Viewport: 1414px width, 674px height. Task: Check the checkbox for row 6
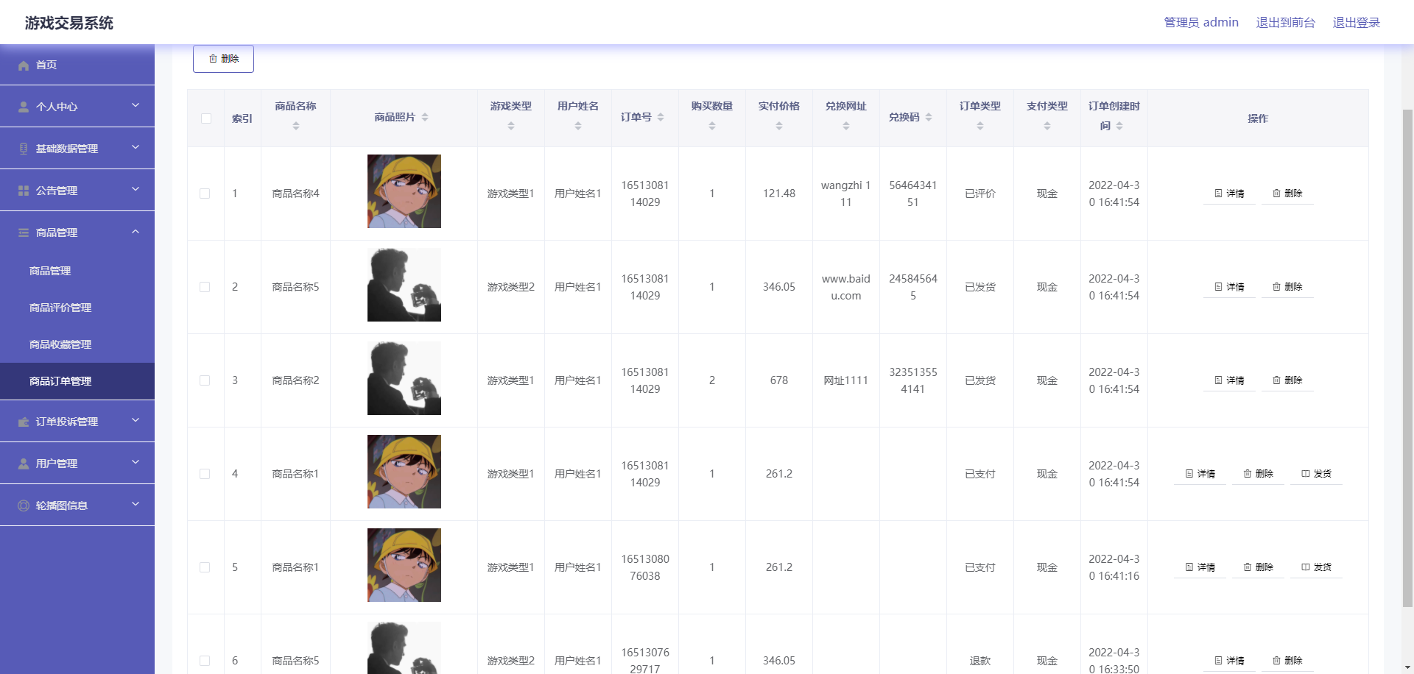[205, 661]
